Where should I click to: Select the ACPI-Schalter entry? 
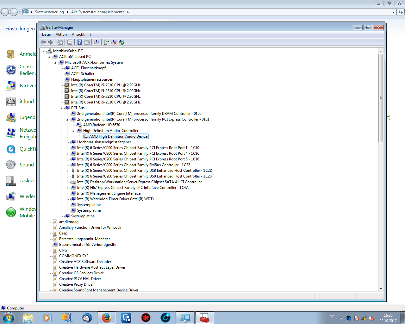83,74
